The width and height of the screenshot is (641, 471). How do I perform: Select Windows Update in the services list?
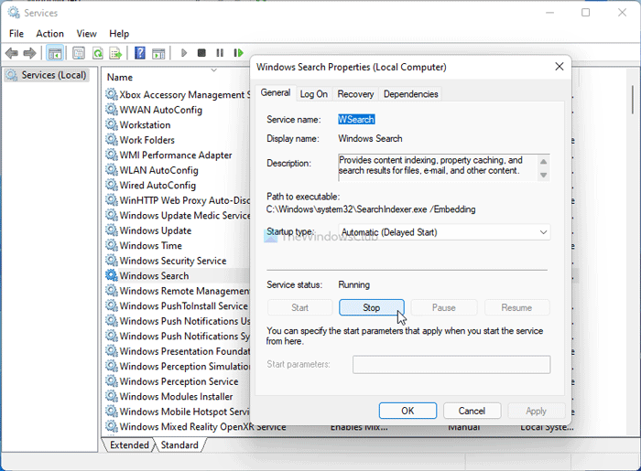coord(155,230)
